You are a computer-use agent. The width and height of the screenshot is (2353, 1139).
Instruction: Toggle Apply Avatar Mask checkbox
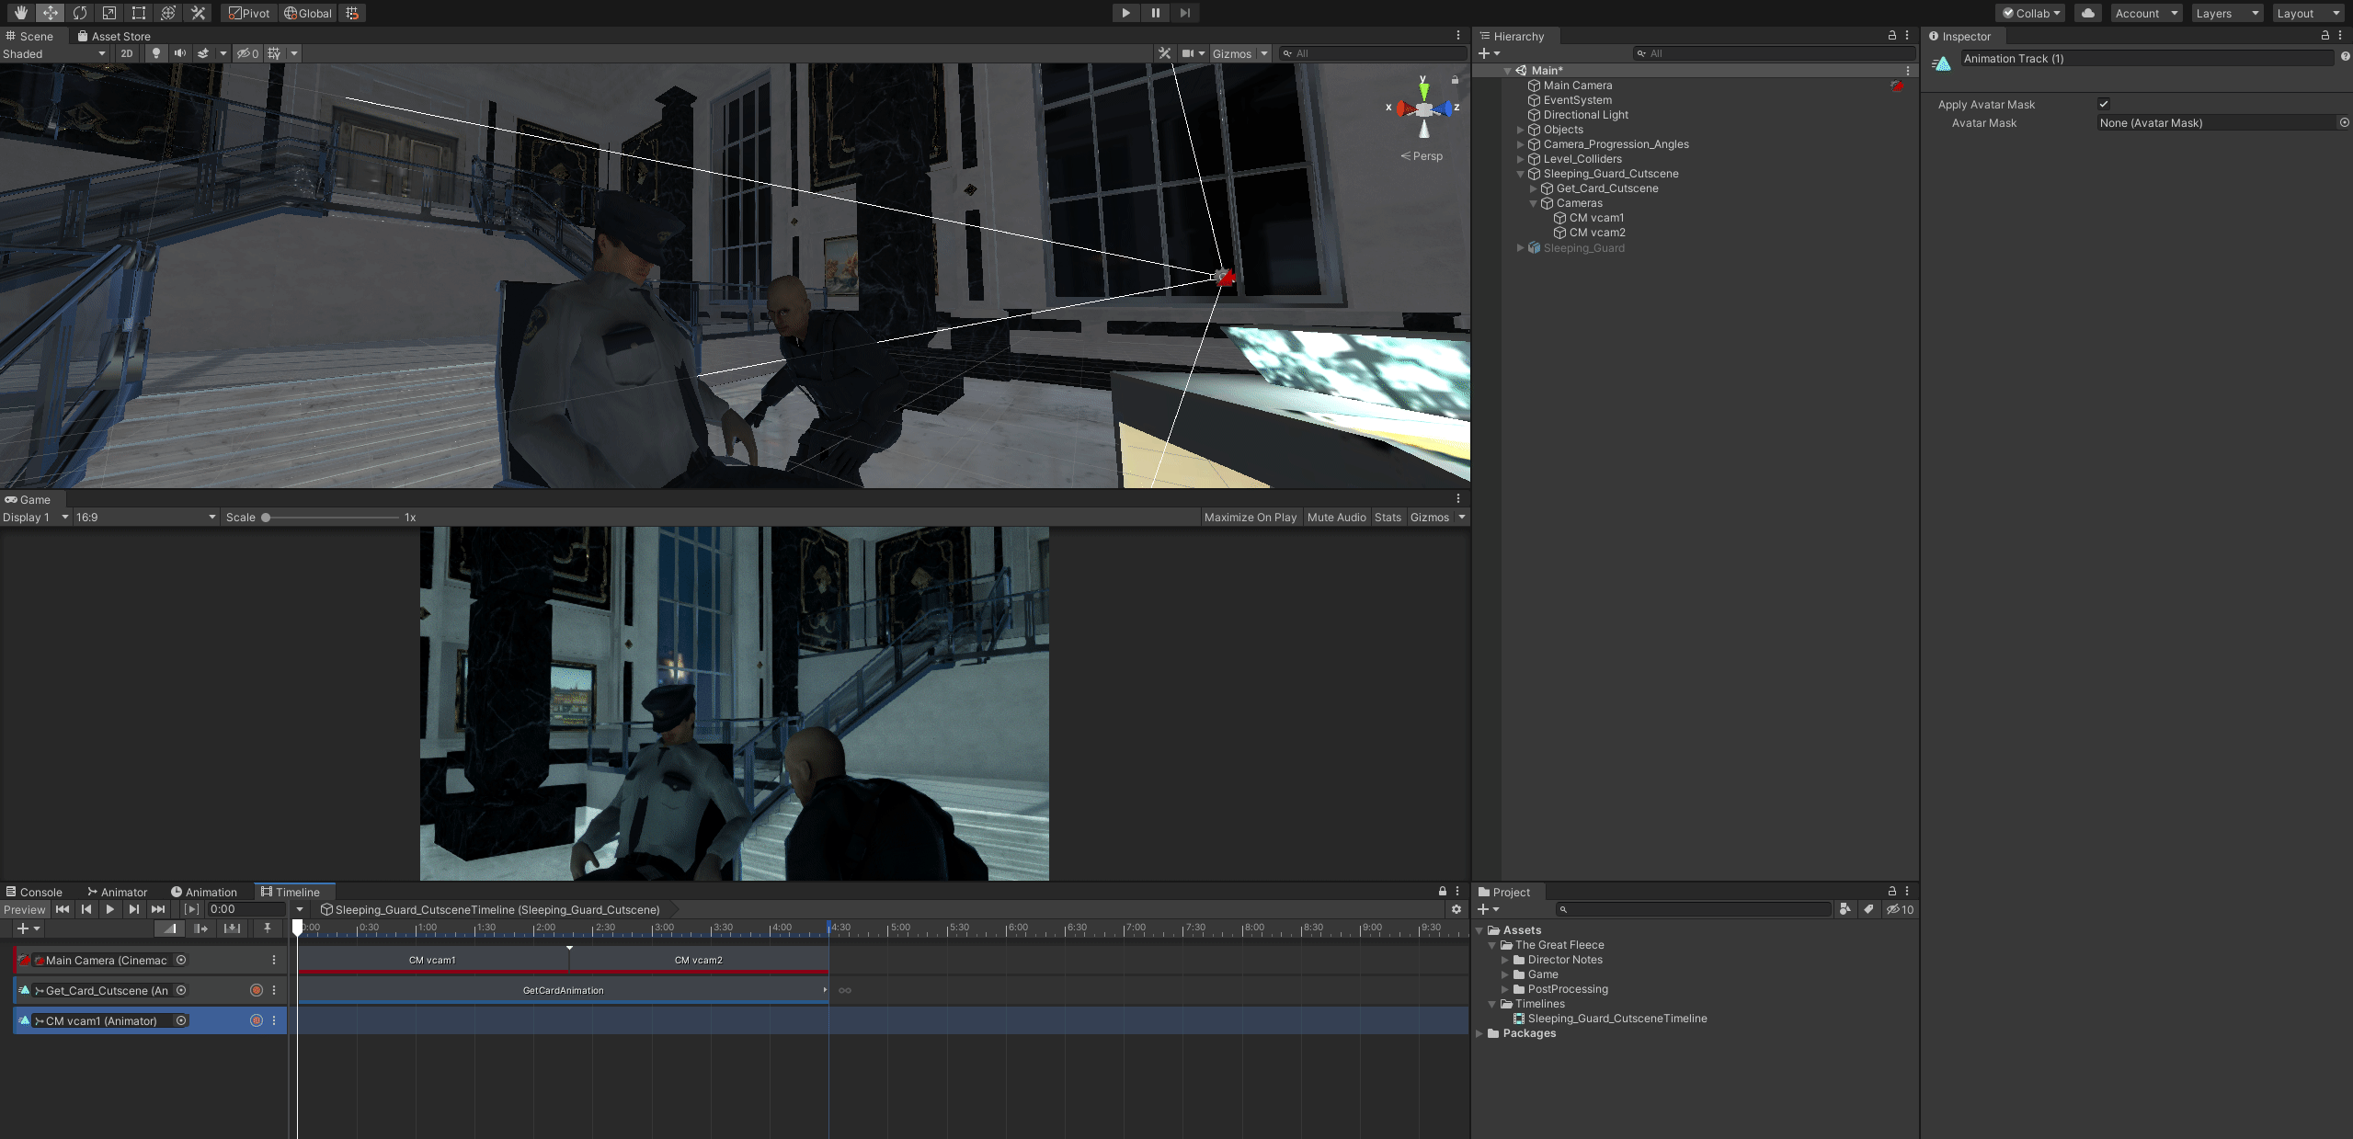(x=2104, y=104)
